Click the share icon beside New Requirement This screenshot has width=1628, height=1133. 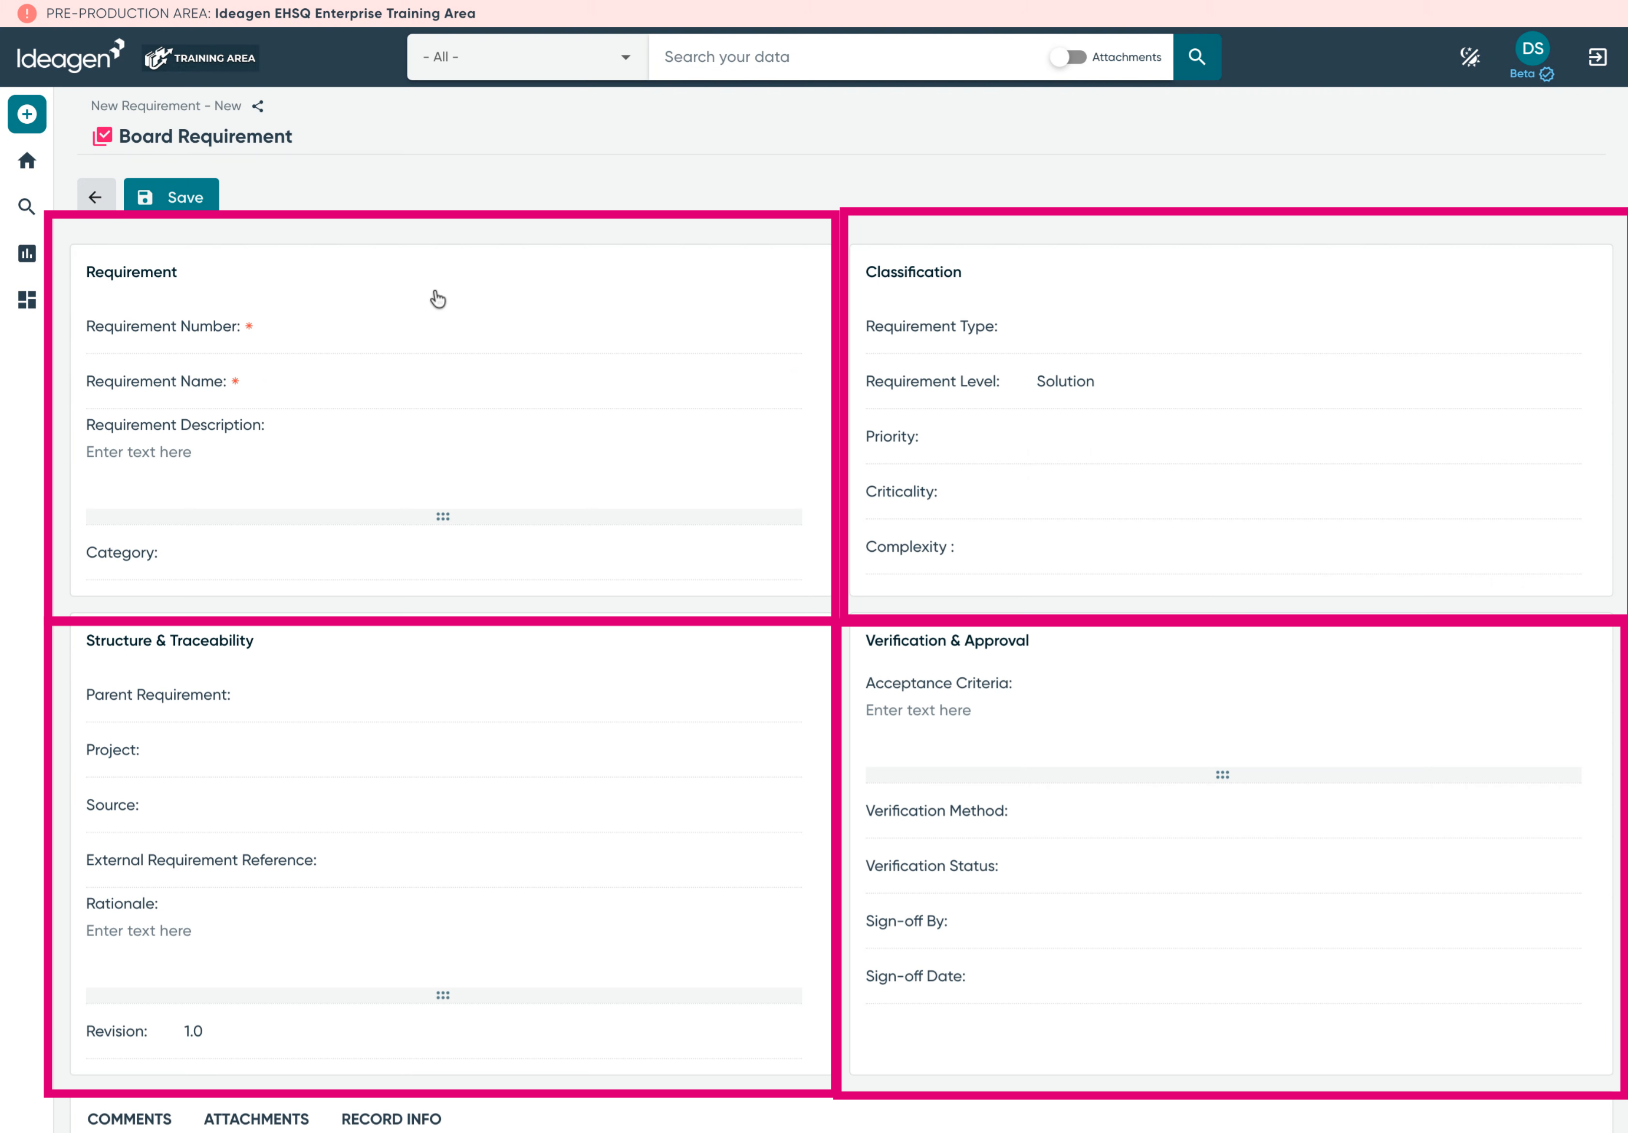pyautogui.click(x=258, y=106)
